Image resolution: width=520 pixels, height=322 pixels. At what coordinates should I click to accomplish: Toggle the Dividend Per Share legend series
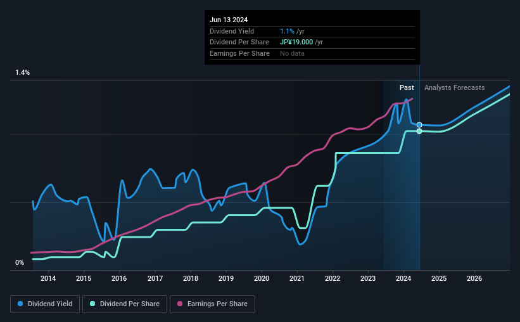tap(125, 304)
